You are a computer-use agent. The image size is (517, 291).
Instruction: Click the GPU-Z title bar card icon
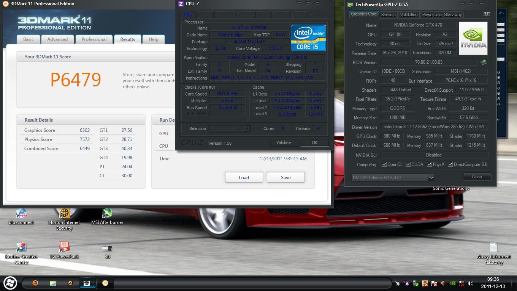point(350,5)
